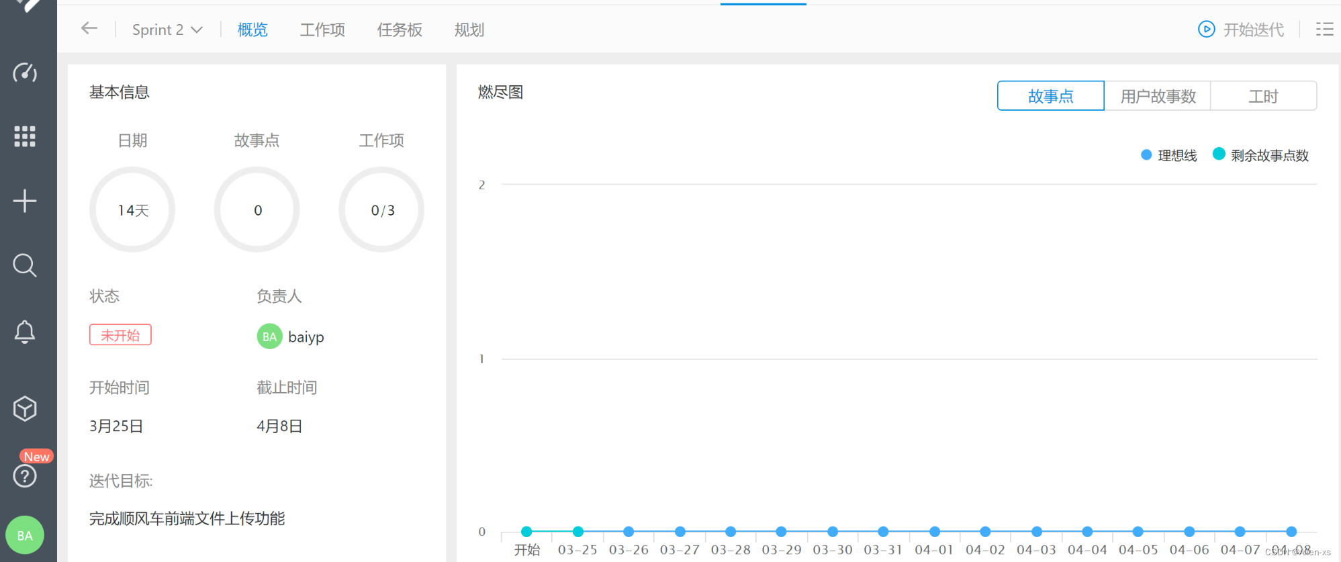Open help question mark icon

pyautogui.click(x=25, y=476)
